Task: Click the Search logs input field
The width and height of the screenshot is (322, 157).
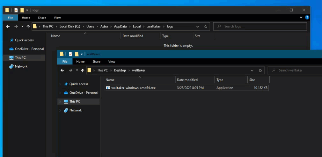Action: click(x=260, y=26)
